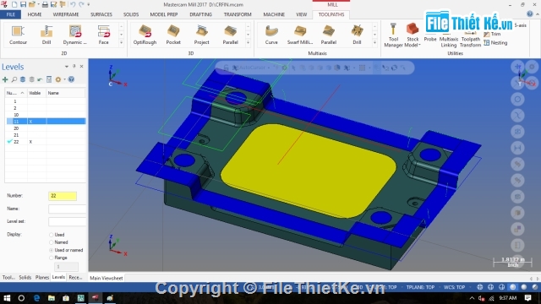
Task: Select the Range display radio button
Action: tap(51, 258)
